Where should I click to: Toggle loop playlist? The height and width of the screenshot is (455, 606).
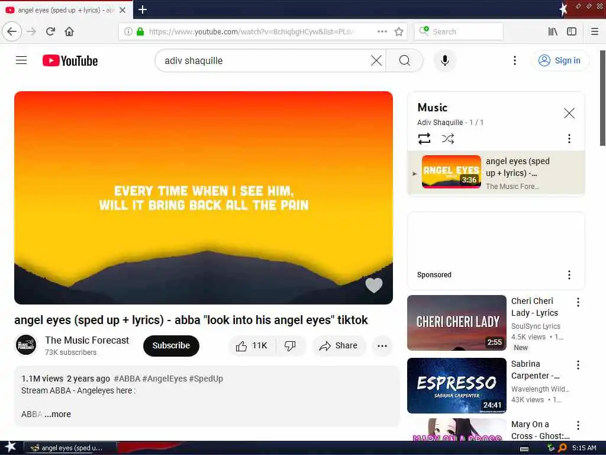pyautogui.click(x=424, y=139)
